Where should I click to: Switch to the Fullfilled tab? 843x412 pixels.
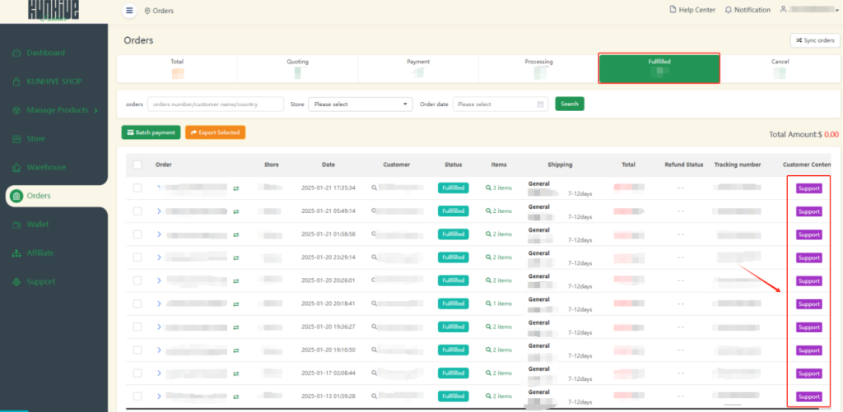[659, 69]
